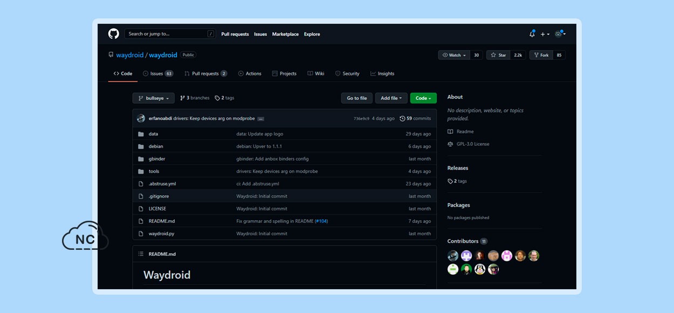View the 85 forks count
This screenshot has height=313, width=674.
[559, 55]
